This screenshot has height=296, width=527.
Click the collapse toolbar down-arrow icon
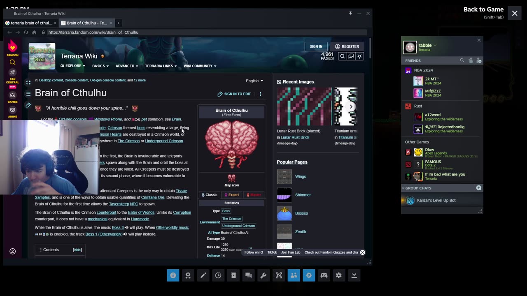click(x=354, y=275)
